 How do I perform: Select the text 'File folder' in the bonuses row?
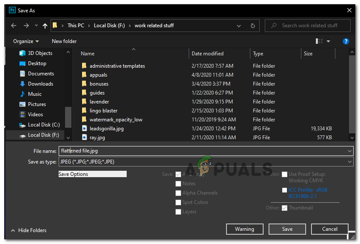[x=264, y=84]
